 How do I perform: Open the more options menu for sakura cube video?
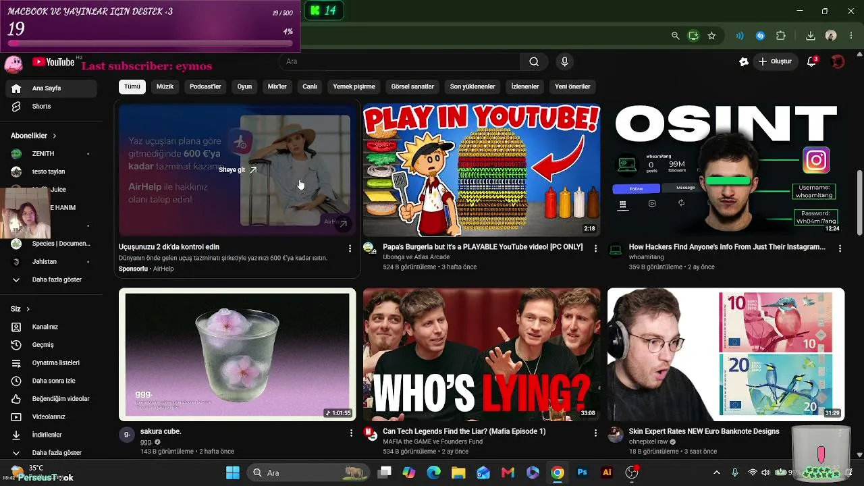tap(351, 432)
